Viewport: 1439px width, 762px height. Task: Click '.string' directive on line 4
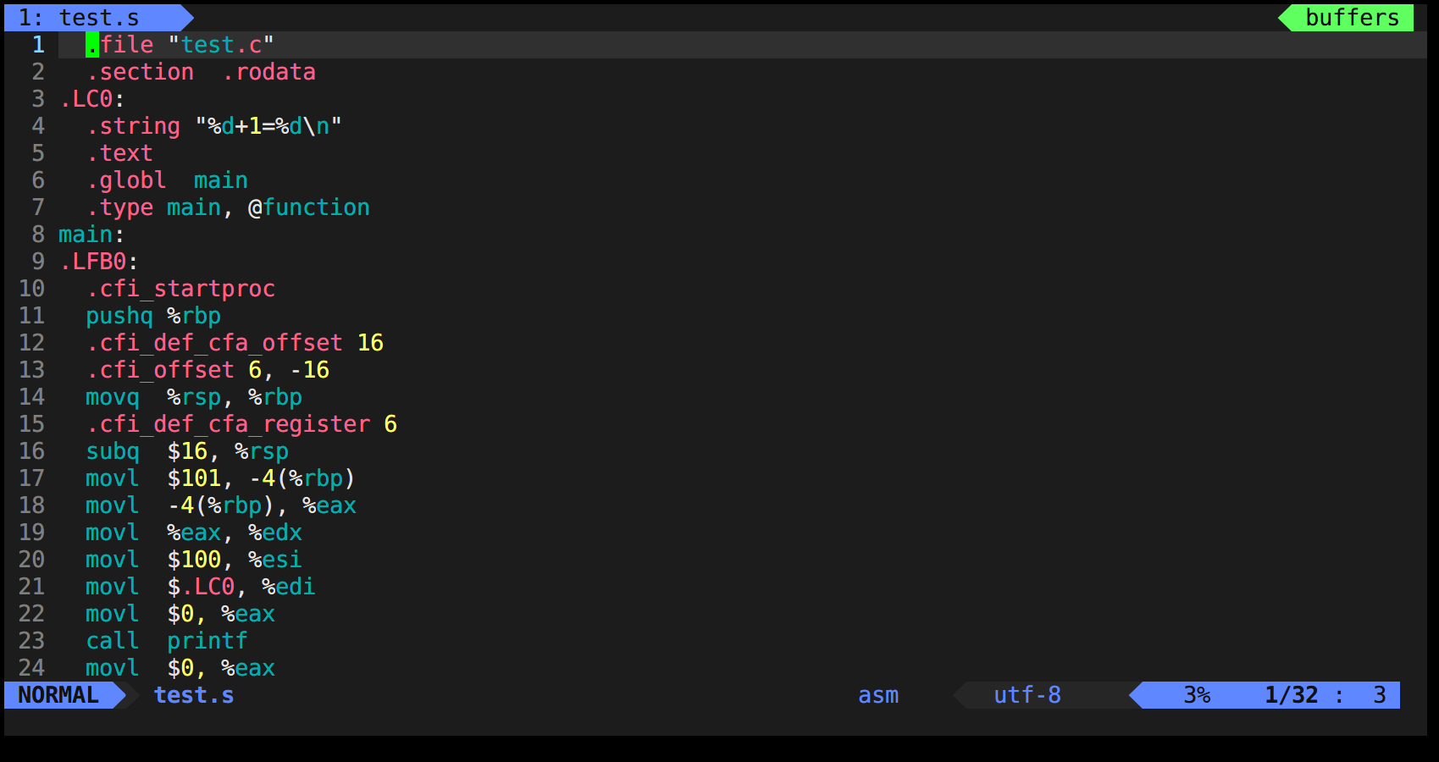click(133, 126)
